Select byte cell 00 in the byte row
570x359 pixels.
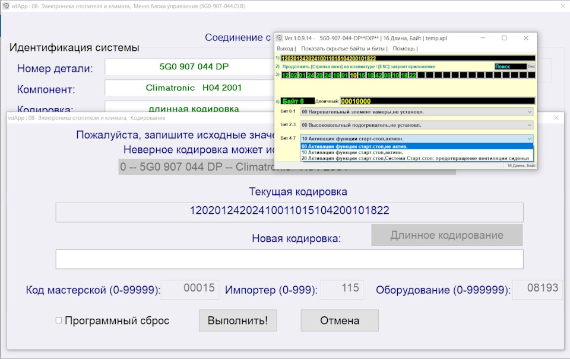[x=387, y=75]
